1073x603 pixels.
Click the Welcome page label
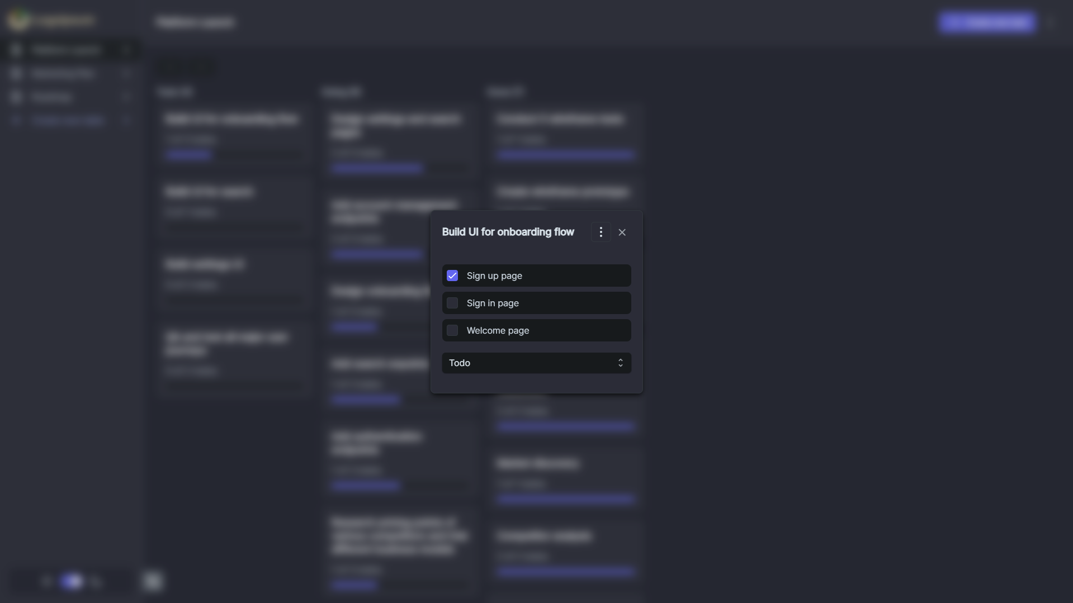(498, 330)
